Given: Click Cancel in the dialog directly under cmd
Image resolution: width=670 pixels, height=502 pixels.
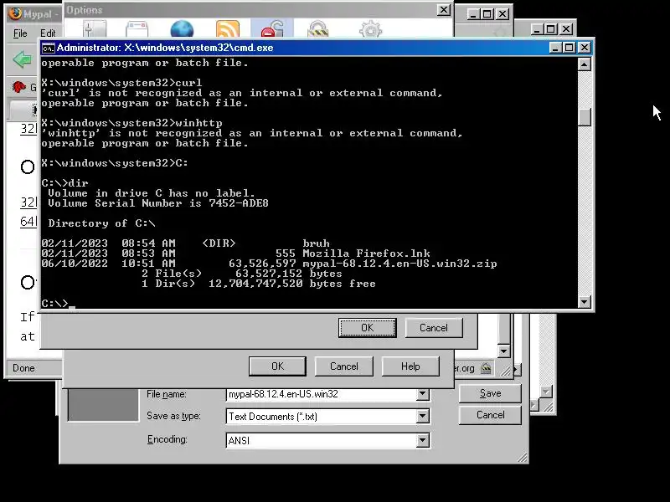Looking at the screenshot, I should point(434,328).
